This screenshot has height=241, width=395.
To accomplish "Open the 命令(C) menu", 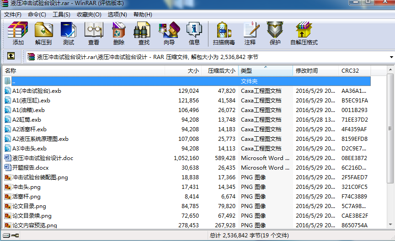I will pyautogui.click(x=37, y=15).
